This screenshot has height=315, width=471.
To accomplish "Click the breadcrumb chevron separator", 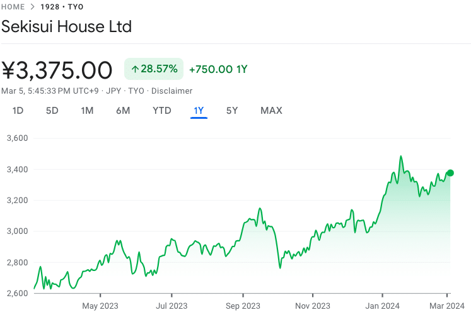I will (x=33, y=6).
